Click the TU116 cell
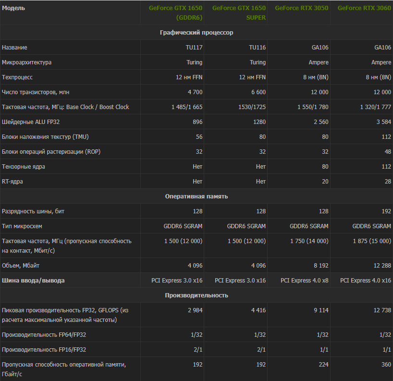This screenshot has height=381, width=393. (x=257, y=48)
